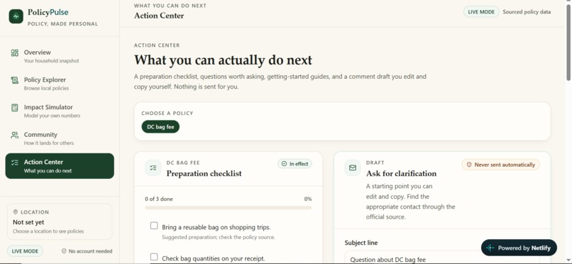The height and width of the screenshot is (264, 572).
Task: Click the Policy Explorer scroll icon
Action: point(15,80)
